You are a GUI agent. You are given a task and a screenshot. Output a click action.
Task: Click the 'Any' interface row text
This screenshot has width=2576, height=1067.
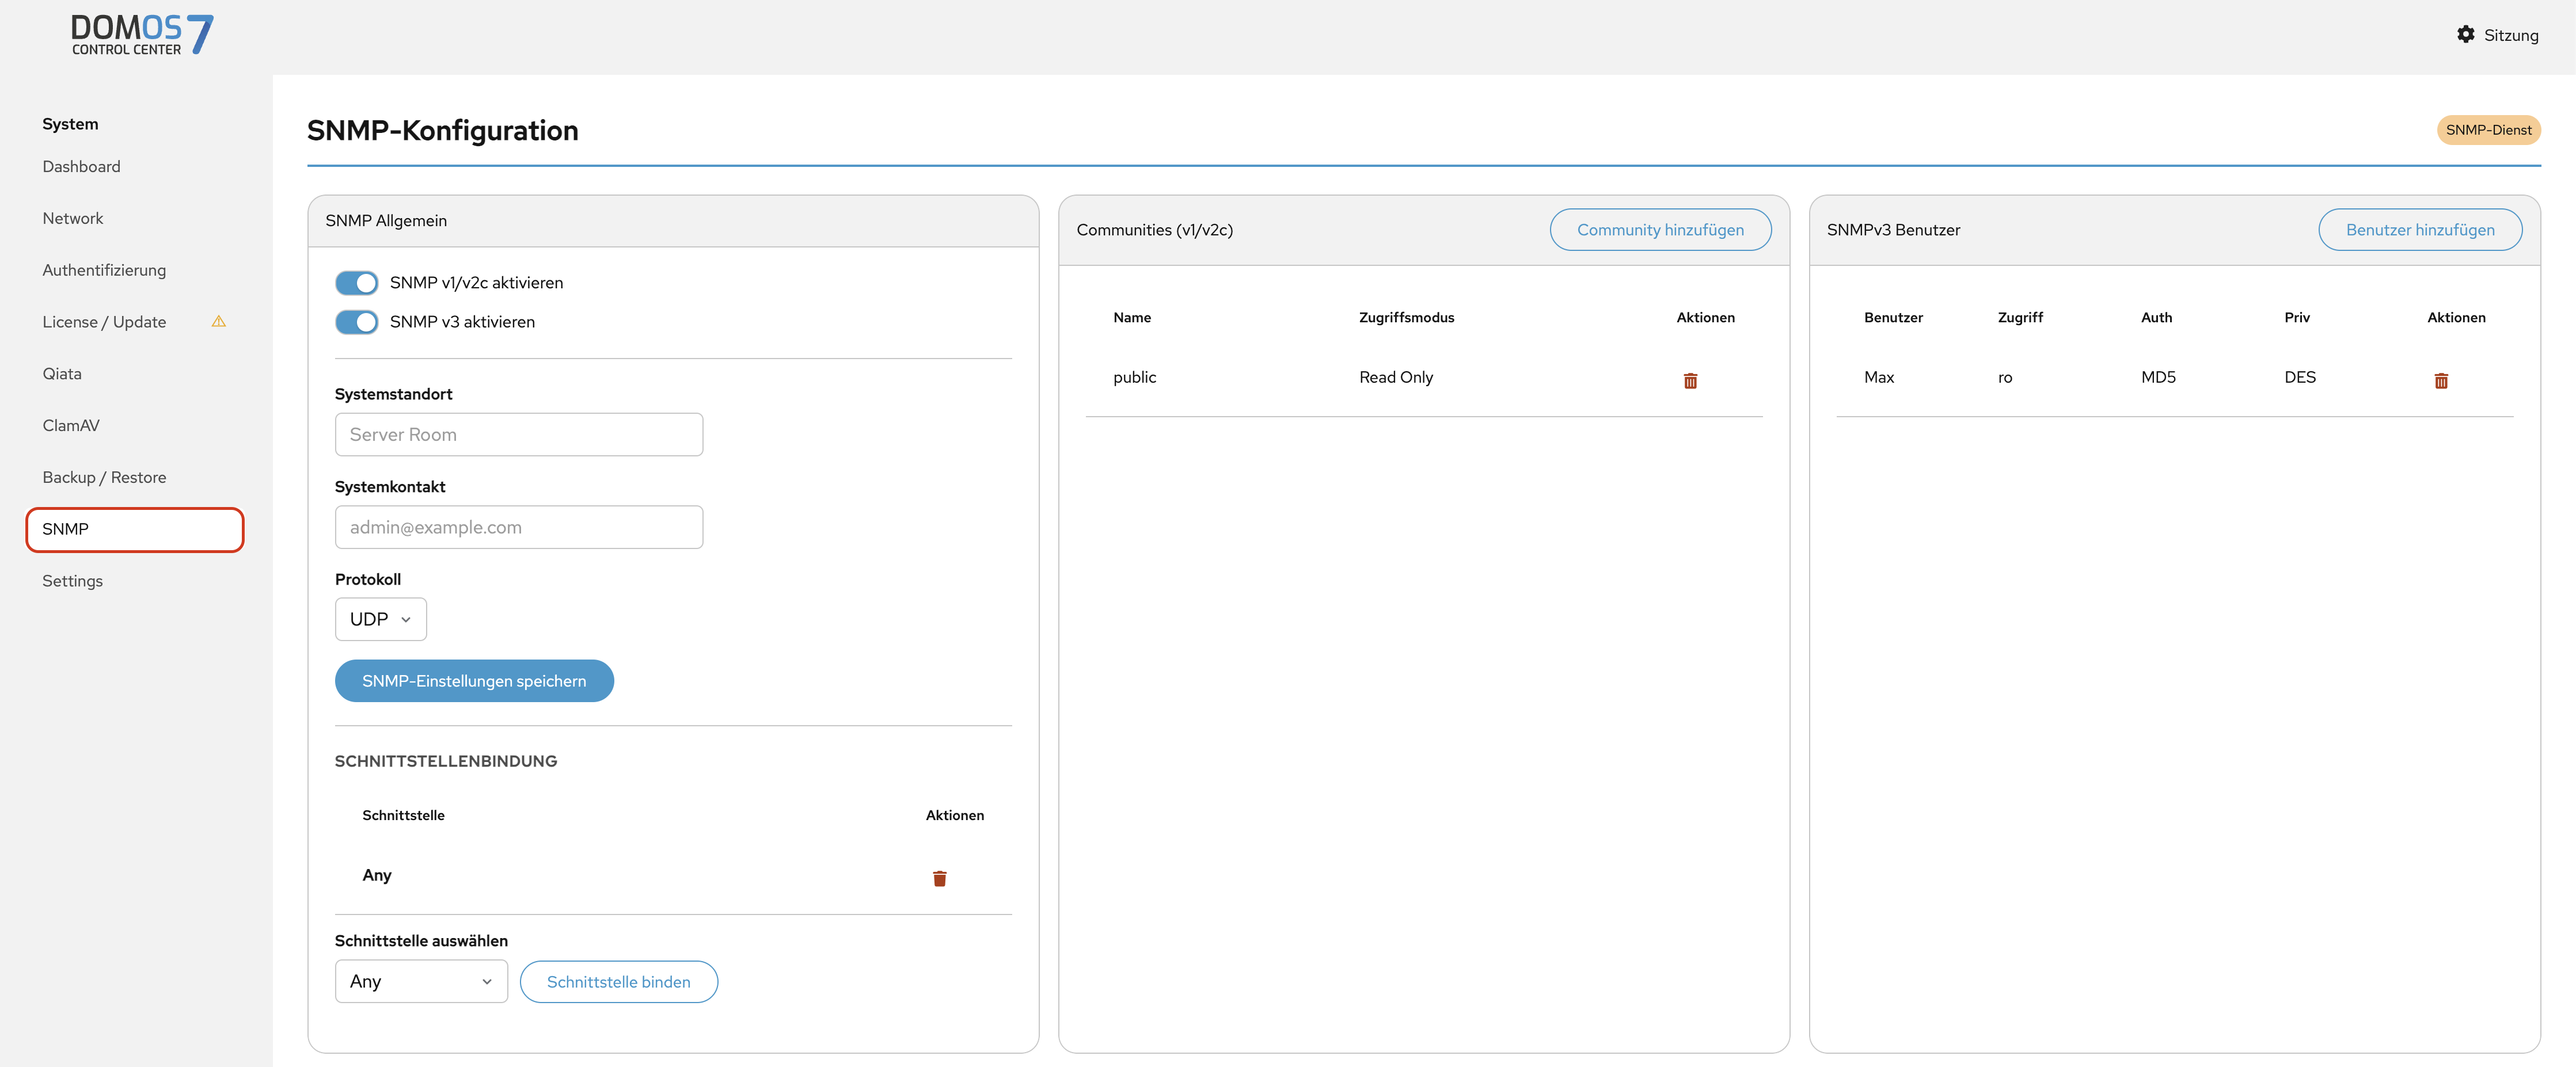[377, 875]
